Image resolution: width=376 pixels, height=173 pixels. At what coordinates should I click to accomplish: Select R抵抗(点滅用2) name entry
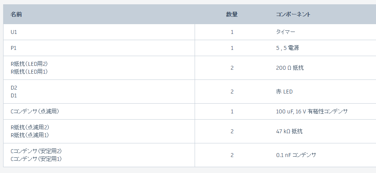pos(30,127)
